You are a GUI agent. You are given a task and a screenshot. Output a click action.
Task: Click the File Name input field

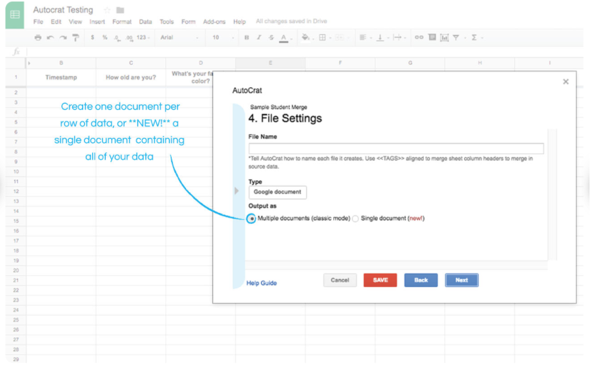(x=396, y=148)
